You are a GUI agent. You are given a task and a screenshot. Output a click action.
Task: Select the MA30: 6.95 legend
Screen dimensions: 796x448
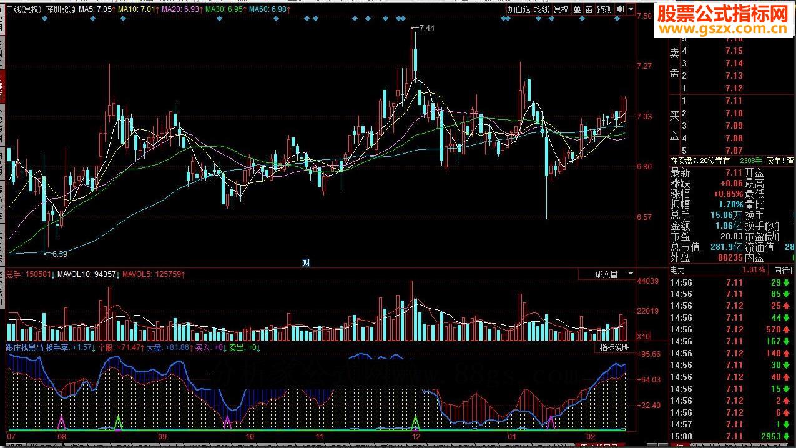[225, 9]
